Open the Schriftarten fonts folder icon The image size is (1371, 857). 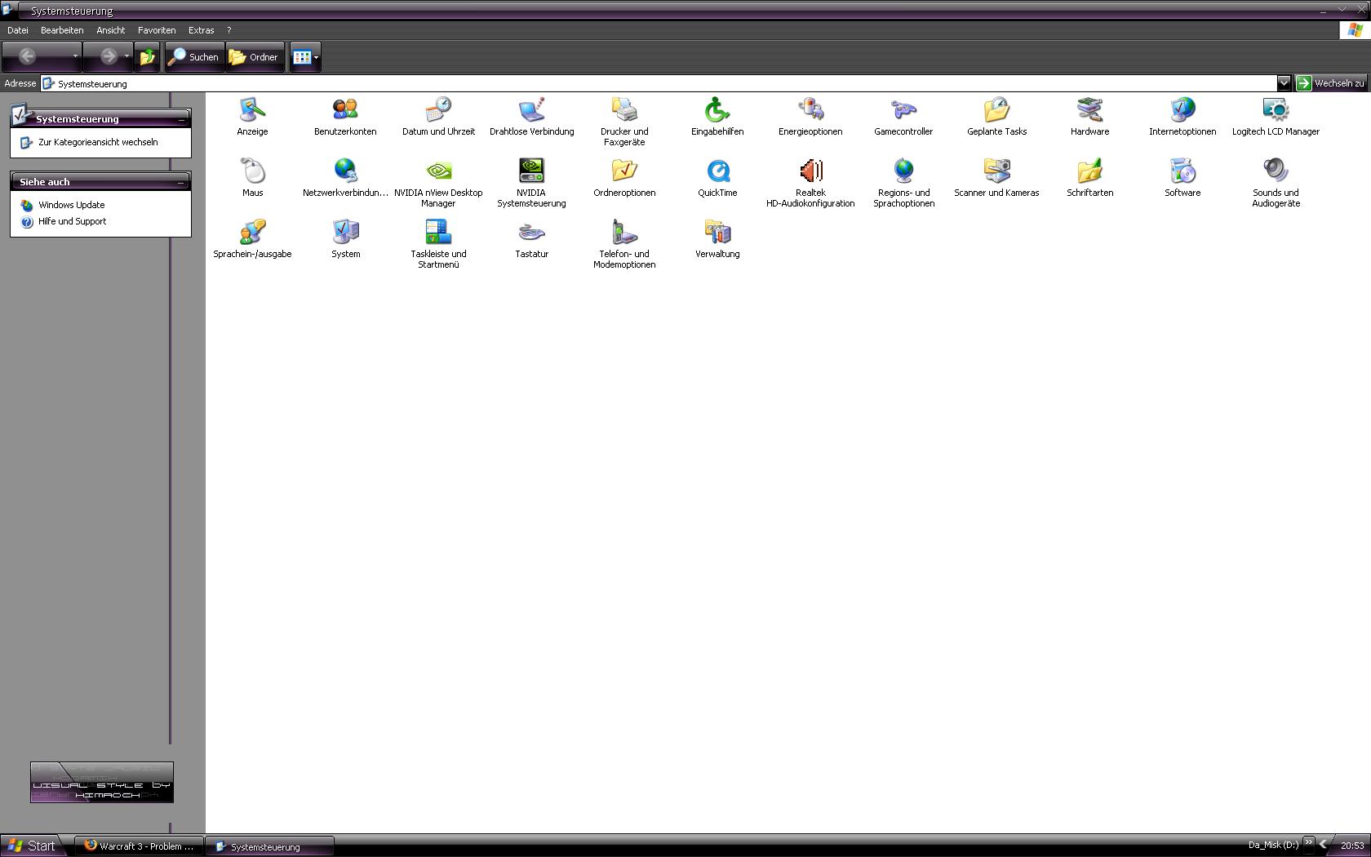pos(1089,171)
